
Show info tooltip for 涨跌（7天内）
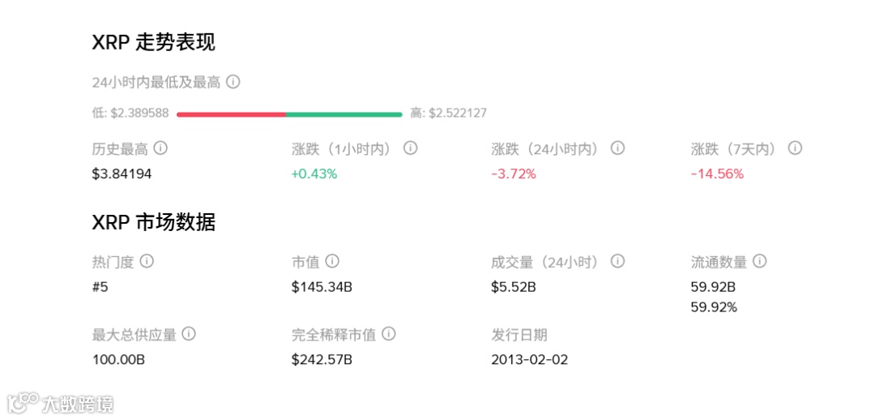click(x=796, y=148)
